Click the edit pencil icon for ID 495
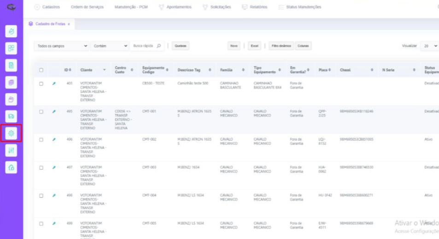Viewport: 439px width, 239px height. [x=54, y=111]
